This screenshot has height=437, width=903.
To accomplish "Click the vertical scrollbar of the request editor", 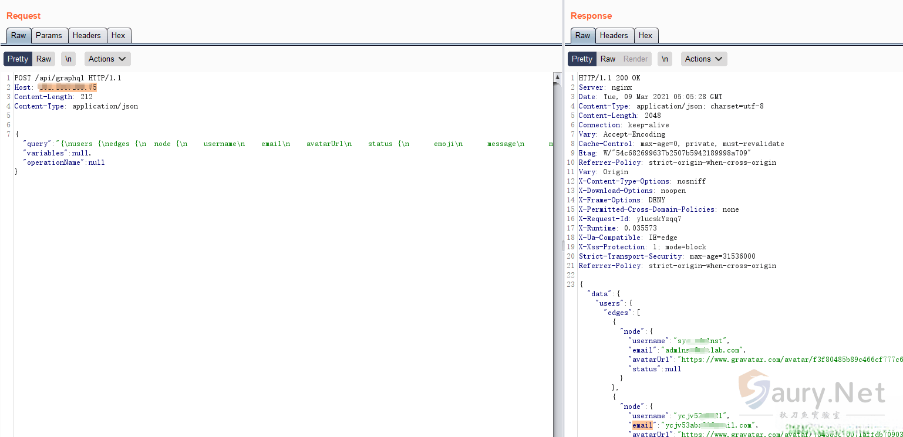I will [x=557, y=176].
